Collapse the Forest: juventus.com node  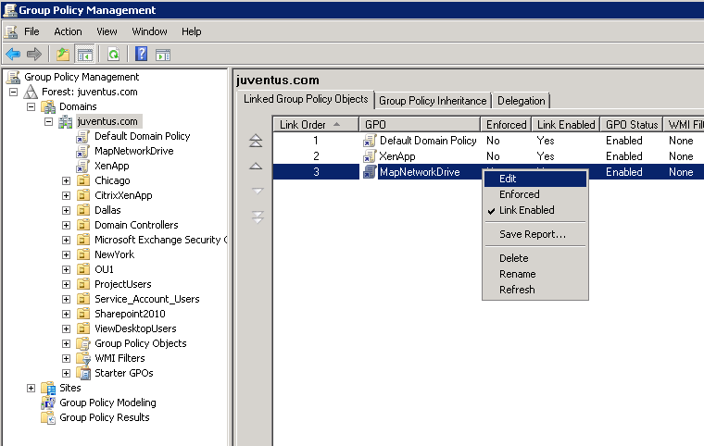[x=14, y=92]
